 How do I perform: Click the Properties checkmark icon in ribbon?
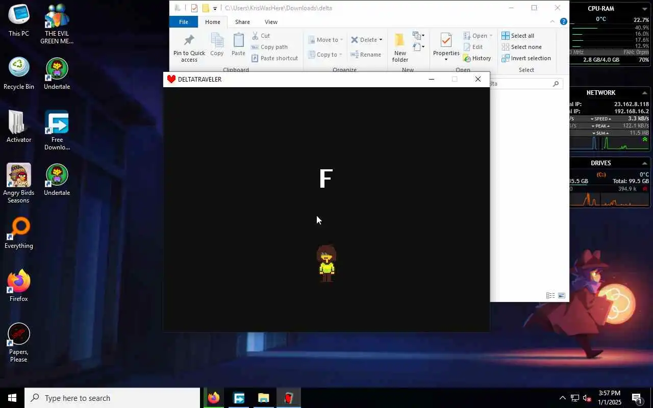click(446, 41)
